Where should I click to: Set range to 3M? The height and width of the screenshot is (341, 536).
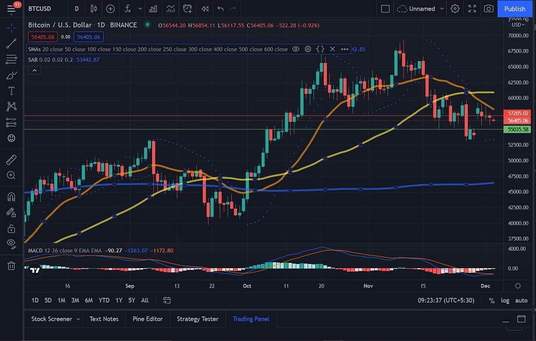(75, 300)
